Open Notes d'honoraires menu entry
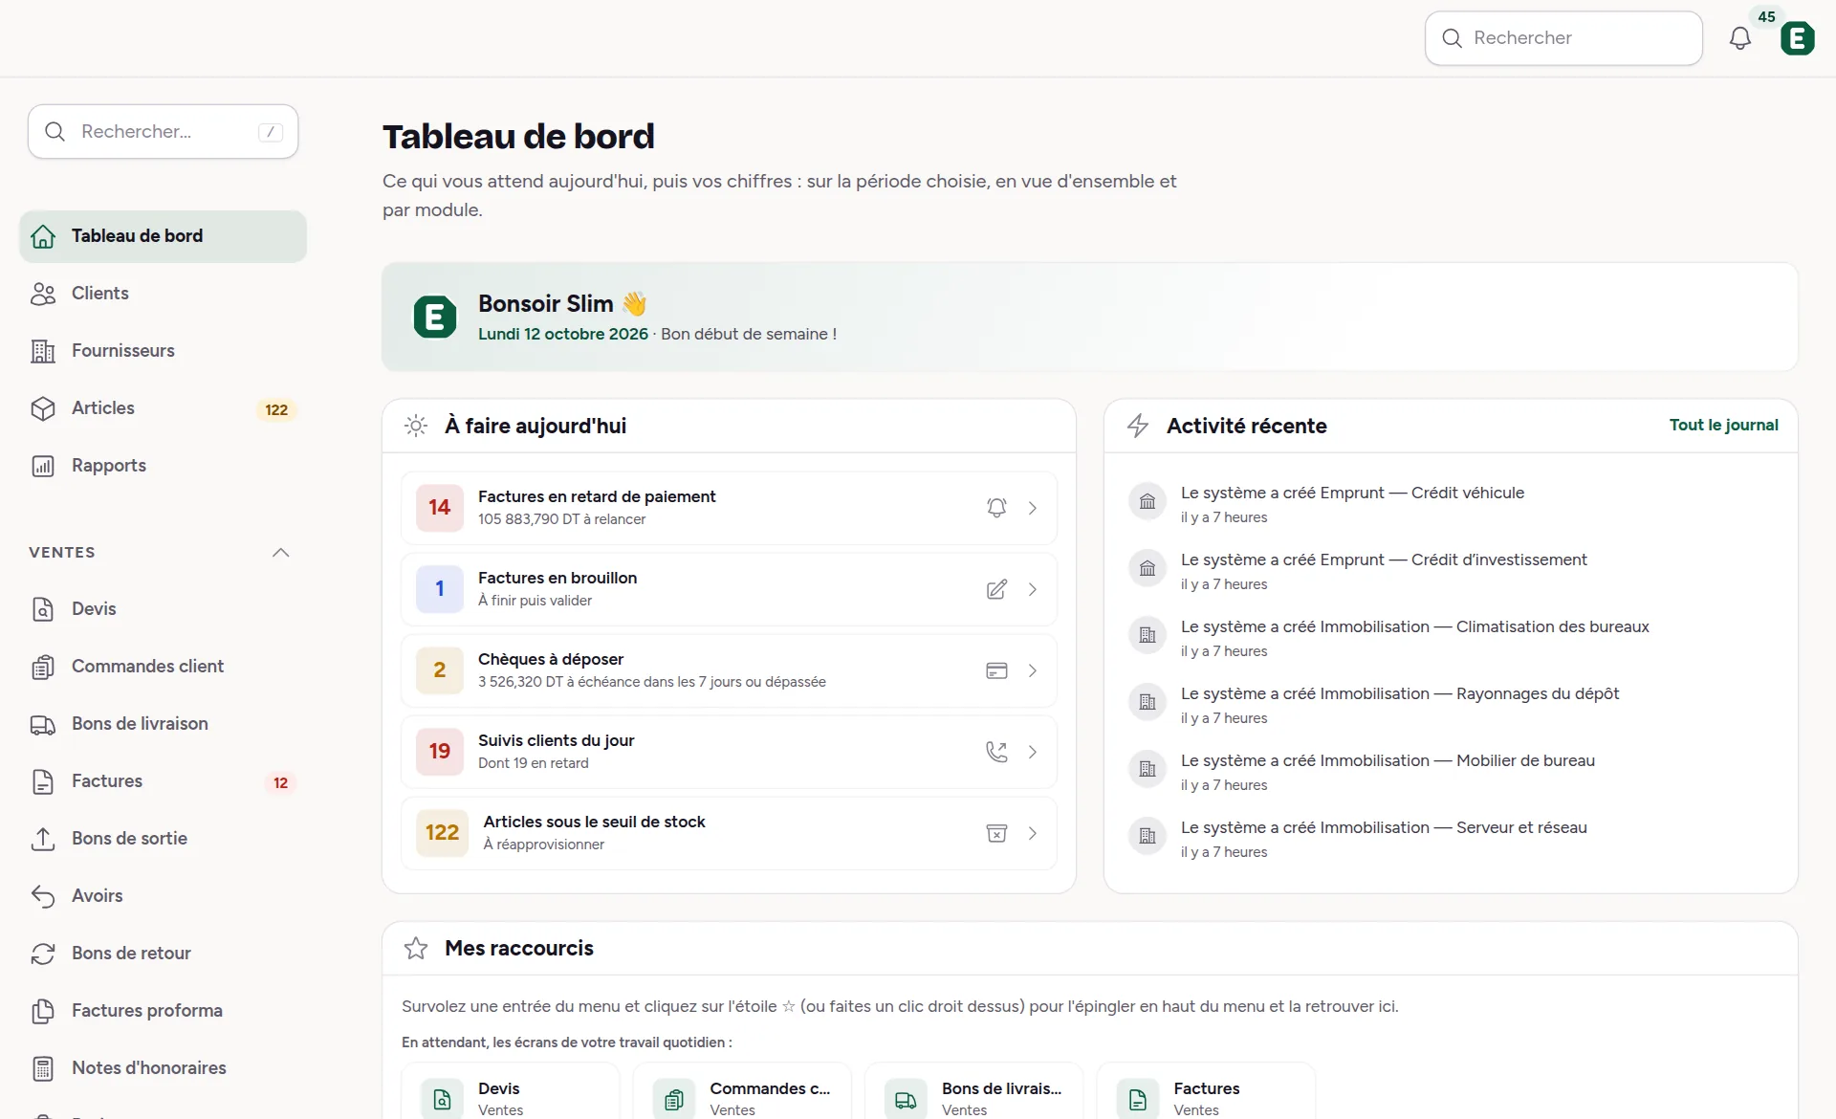This screenshot has height=1119, width=1836. [x=163, y=1068]
